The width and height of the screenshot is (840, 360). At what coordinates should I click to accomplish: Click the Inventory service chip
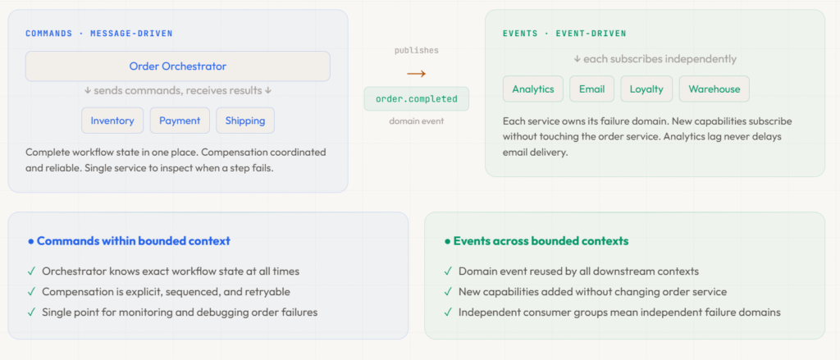click(x=112, y=121)
